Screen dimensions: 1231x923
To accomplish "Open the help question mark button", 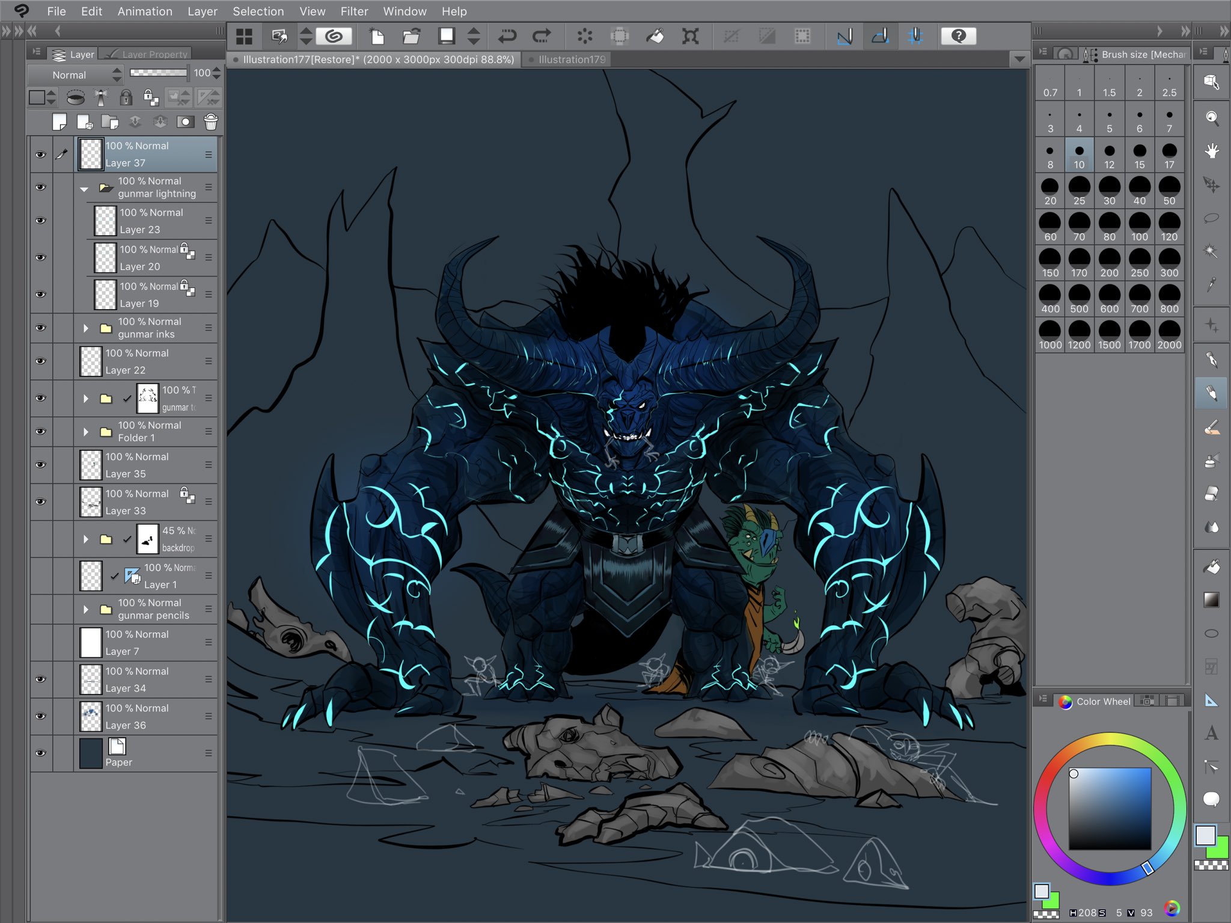I will click(959, 36).
